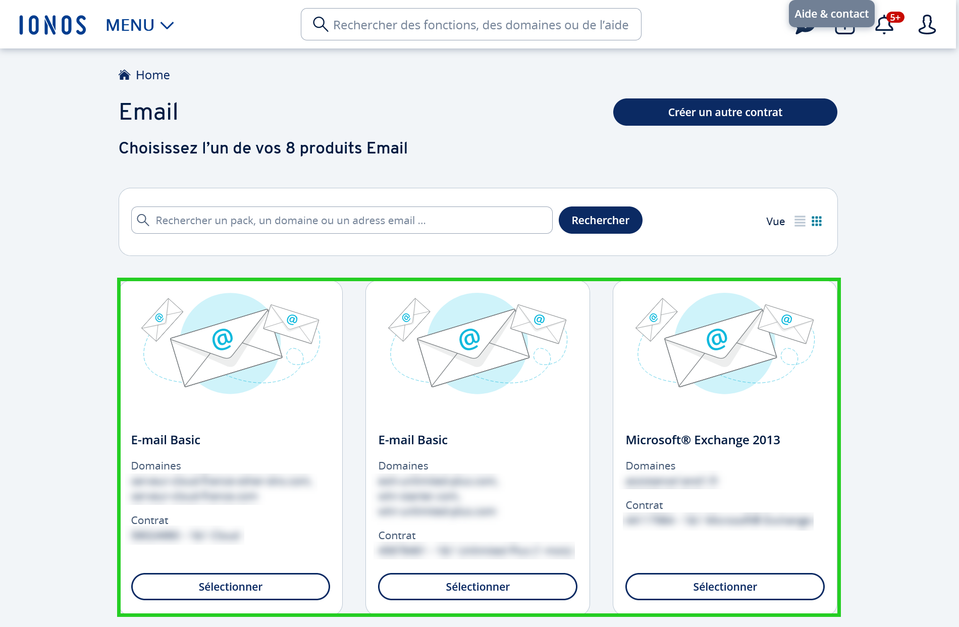Select the Microsoft Exchange 2013 product
The height and width of the screenshot is (627, 959).
[725, 587]
